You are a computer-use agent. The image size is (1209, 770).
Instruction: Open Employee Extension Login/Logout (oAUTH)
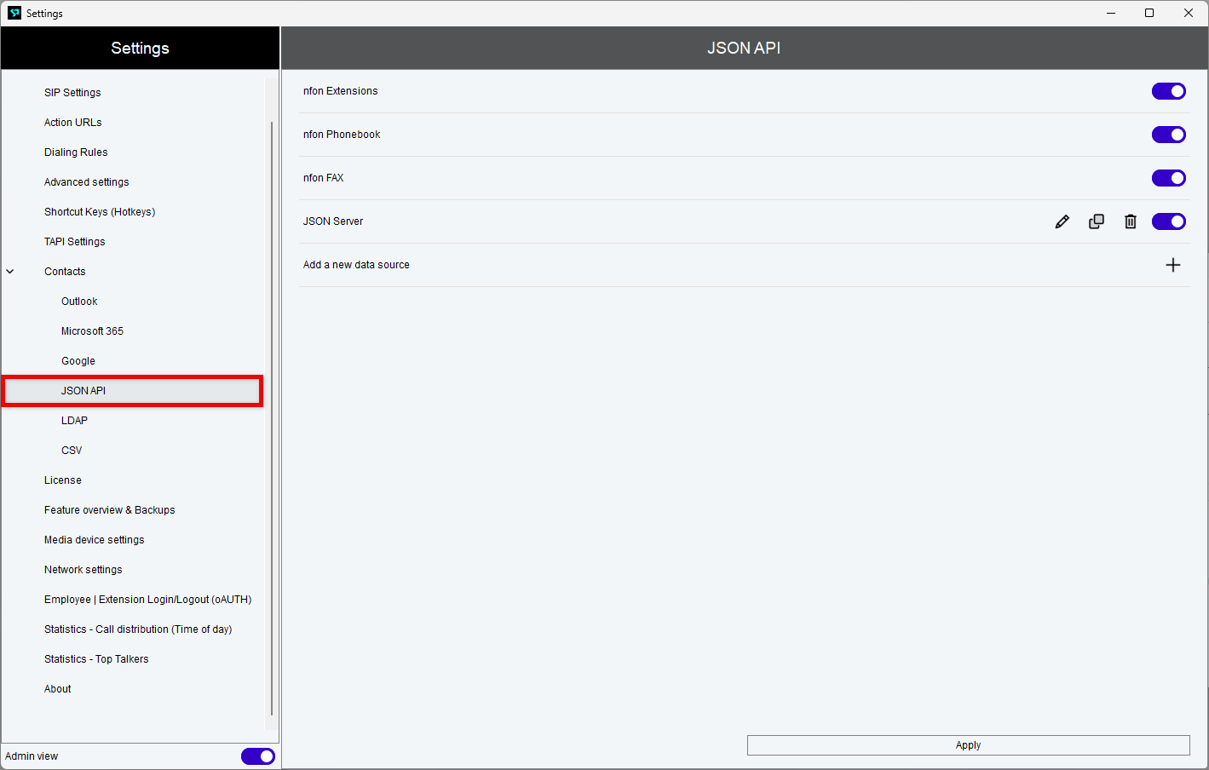[148, 600]
